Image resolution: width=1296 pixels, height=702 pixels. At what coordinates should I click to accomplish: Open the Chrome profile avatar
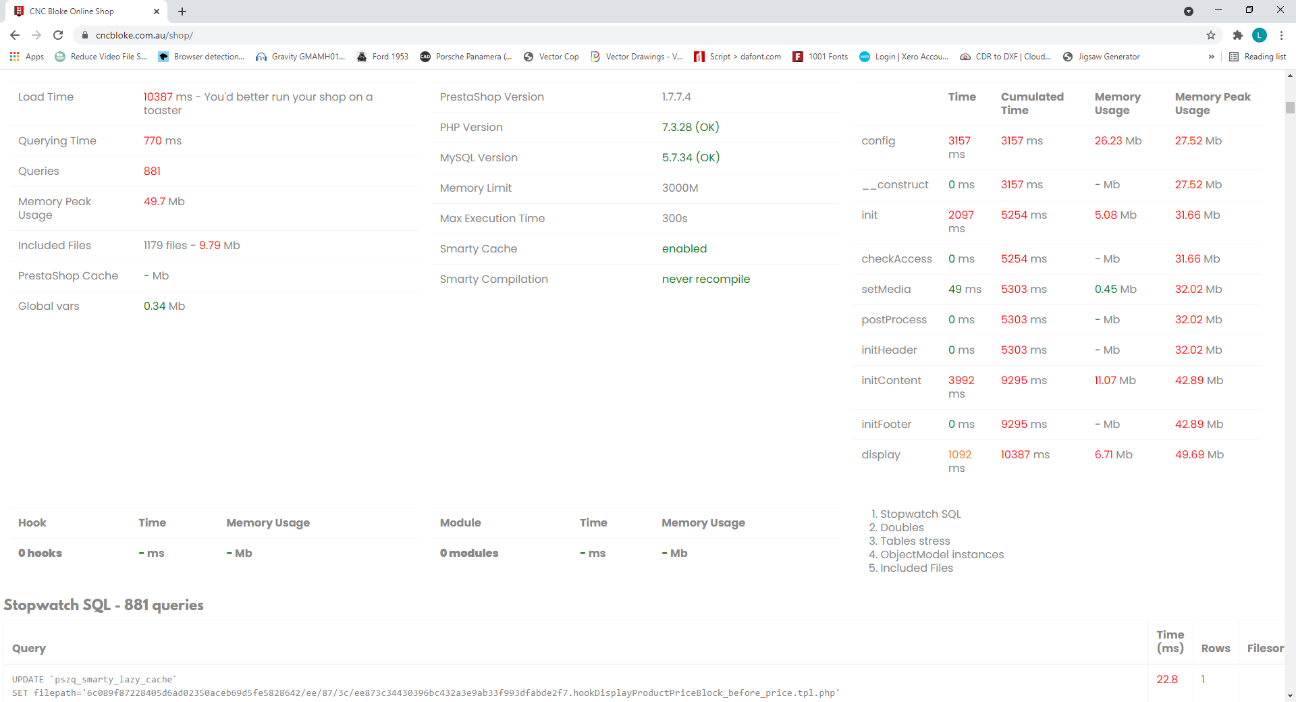pos(1260,35)
